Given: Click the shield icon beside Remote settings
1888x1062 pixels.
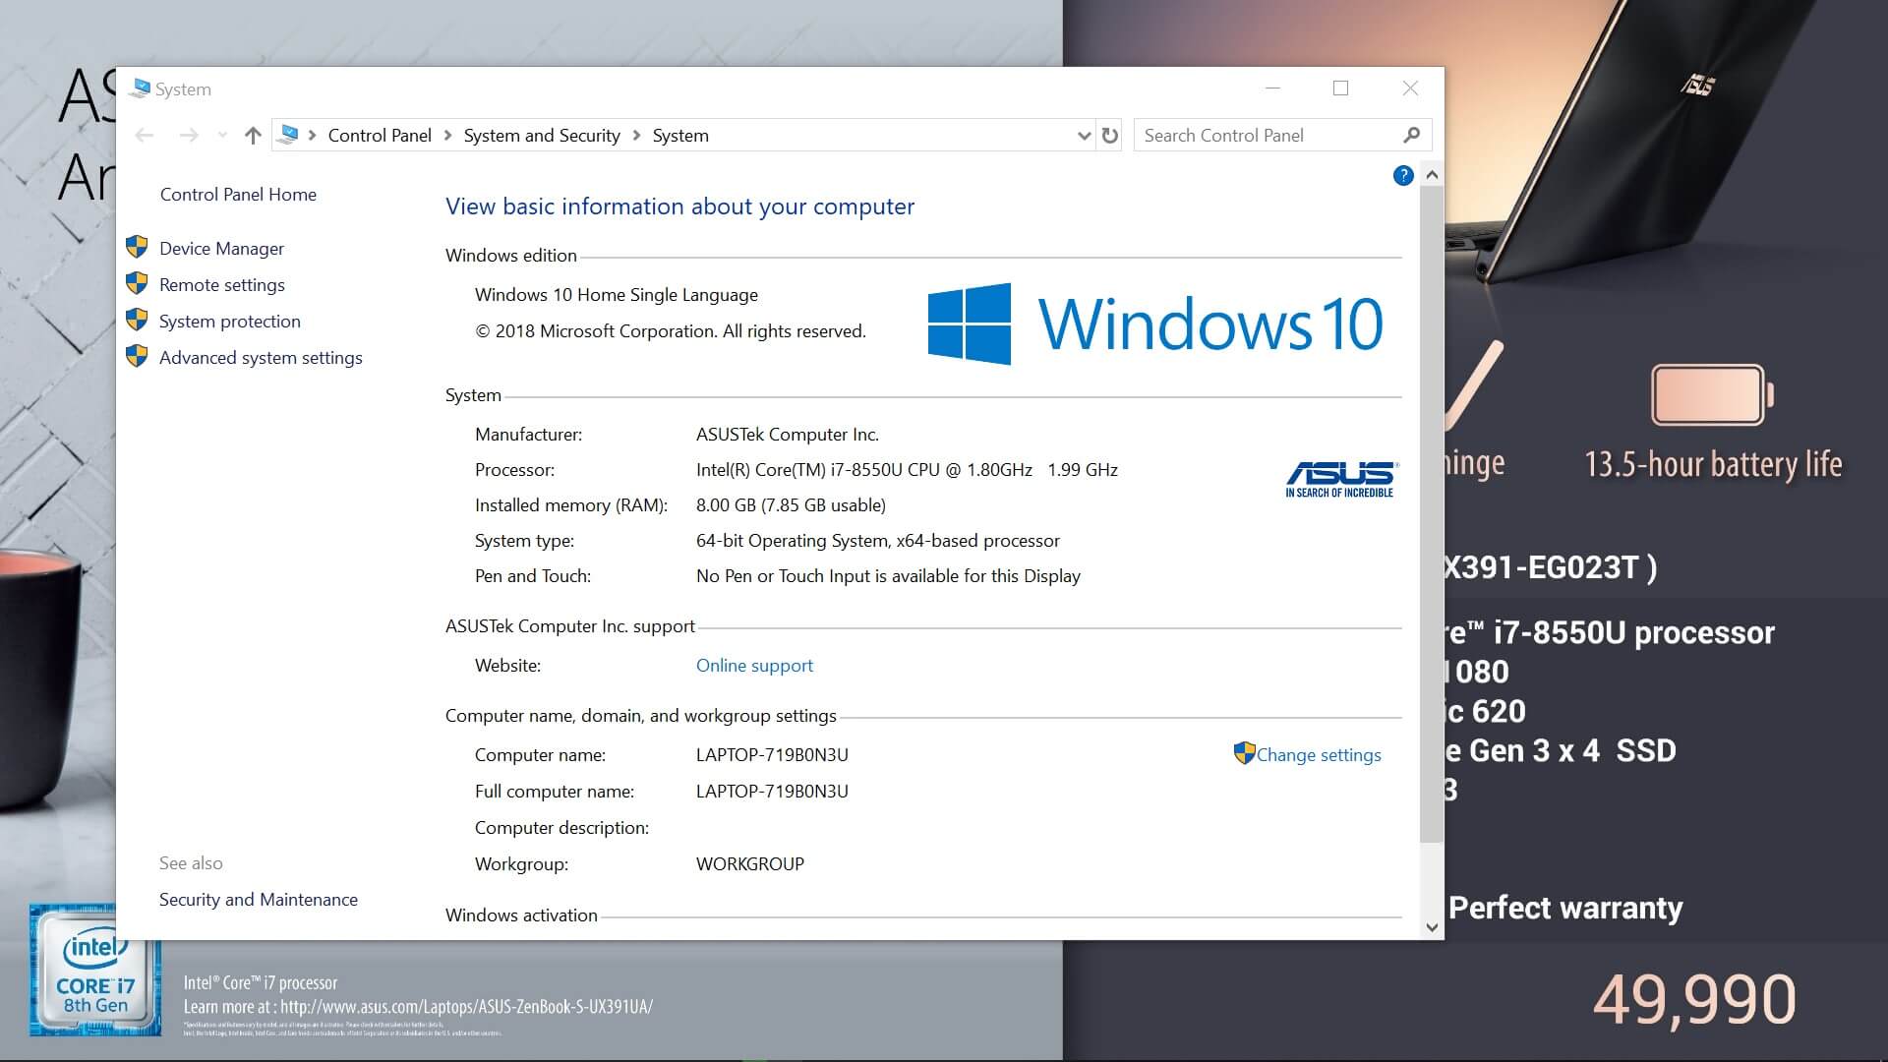Looking at the screenshot, I should click(138, 283).
